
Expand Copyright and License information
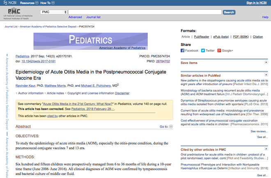[x=90, y=93]
